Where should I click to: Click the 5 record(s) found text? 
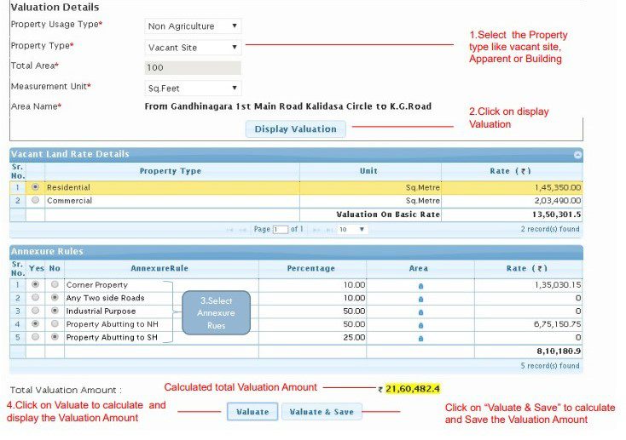[550, 366]
